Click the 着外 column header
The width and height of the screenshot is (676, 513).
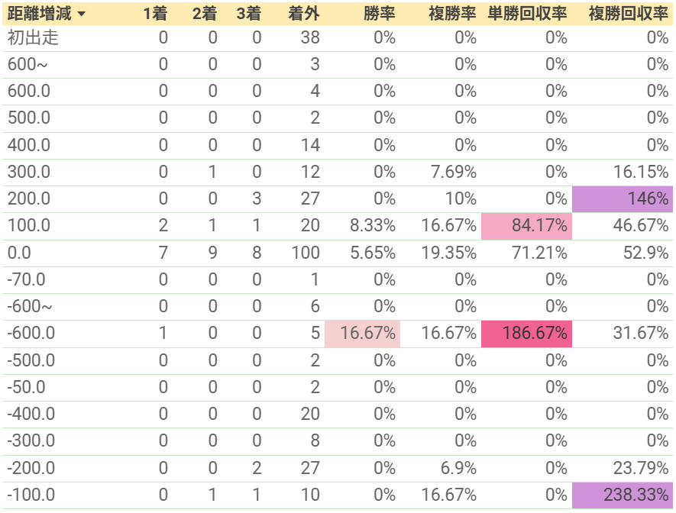[303, 15]
